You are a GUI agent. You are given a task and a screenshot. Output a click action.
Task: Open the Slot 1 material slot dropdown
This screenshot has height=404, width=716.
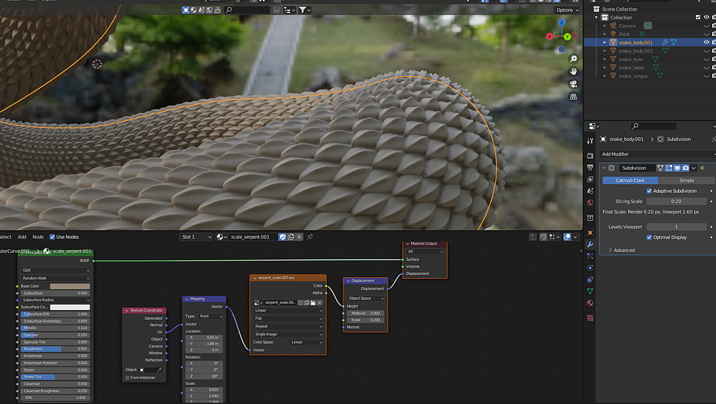tap(197, 237)
